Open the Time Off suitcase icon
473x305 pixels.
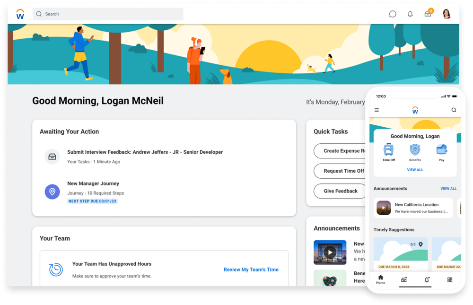(x=389, y=150)
